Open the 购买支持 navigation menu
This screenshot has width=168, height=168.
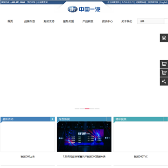click(49, 21)
